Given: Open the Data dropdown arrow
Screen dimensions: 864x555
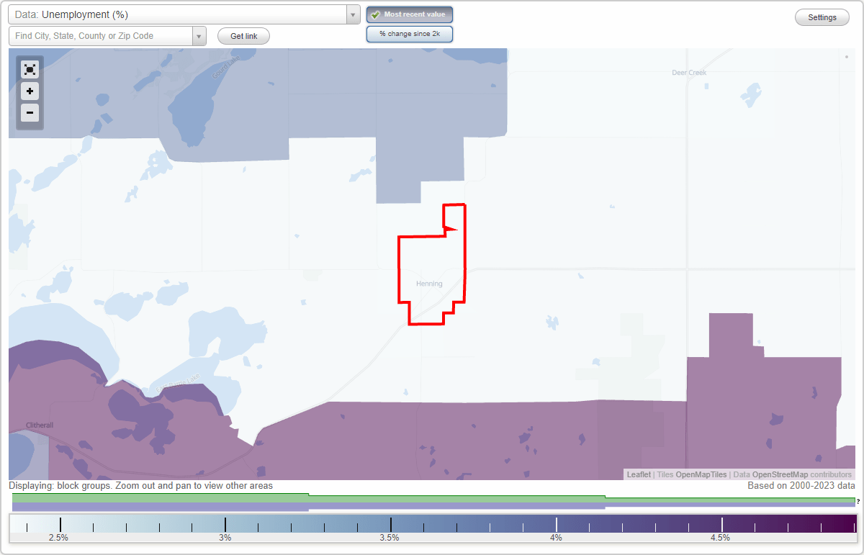Looking at the screenshot, I should pos(353,14).
